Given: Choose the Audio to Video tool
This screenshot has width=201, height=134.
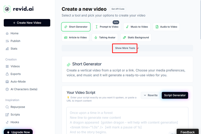Looking at the screenshot, I should (166, 27).
